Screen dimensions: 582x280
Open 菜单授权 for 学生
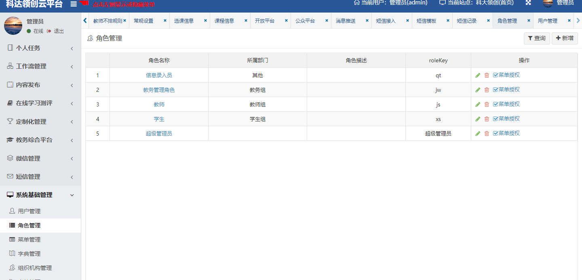tap(506, 119)
